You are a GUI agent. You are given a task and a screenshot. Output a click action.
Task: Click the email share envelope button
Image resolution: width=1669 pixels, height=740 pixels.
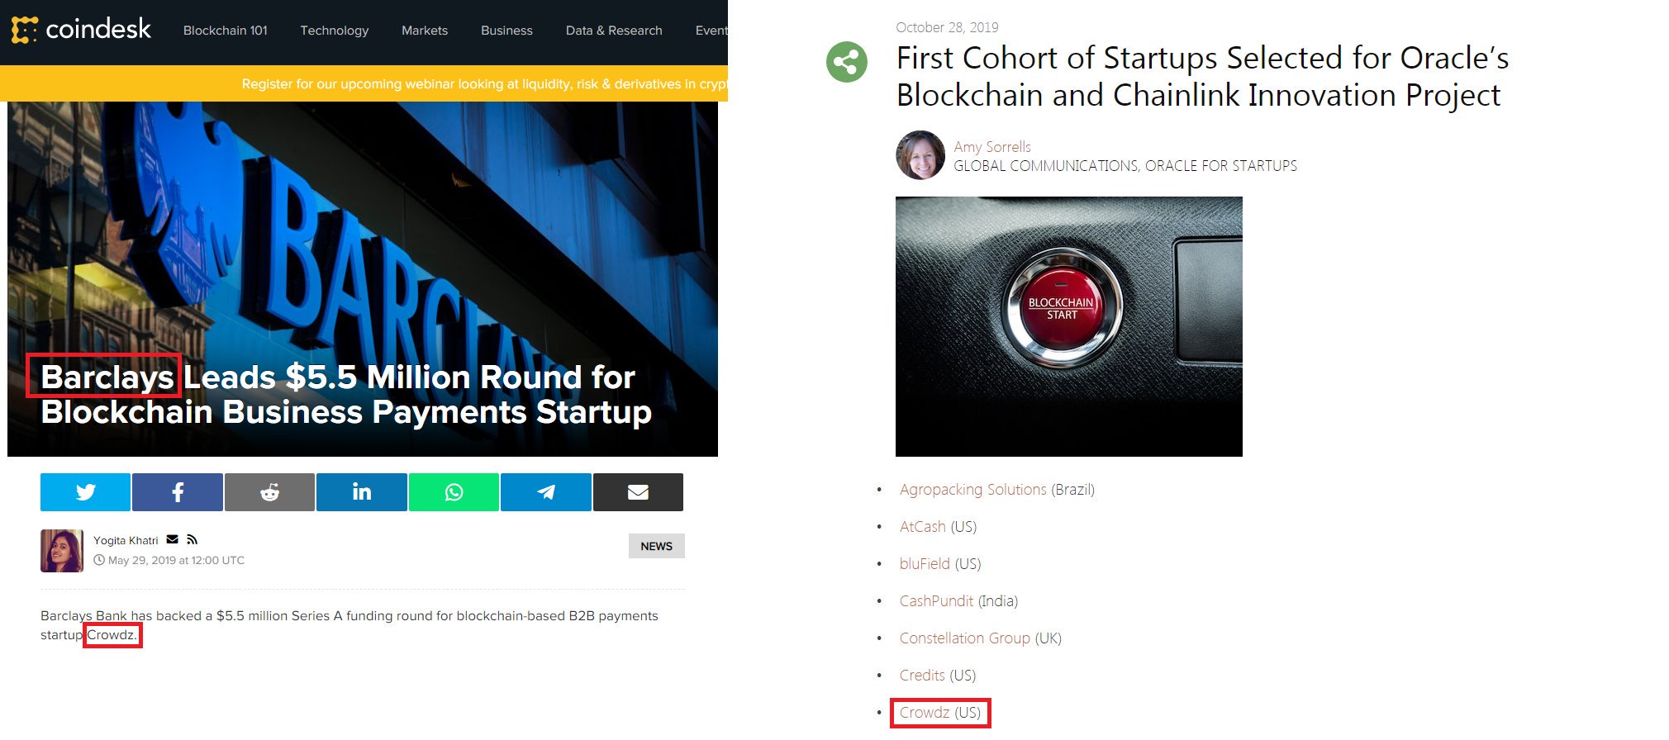638,492
